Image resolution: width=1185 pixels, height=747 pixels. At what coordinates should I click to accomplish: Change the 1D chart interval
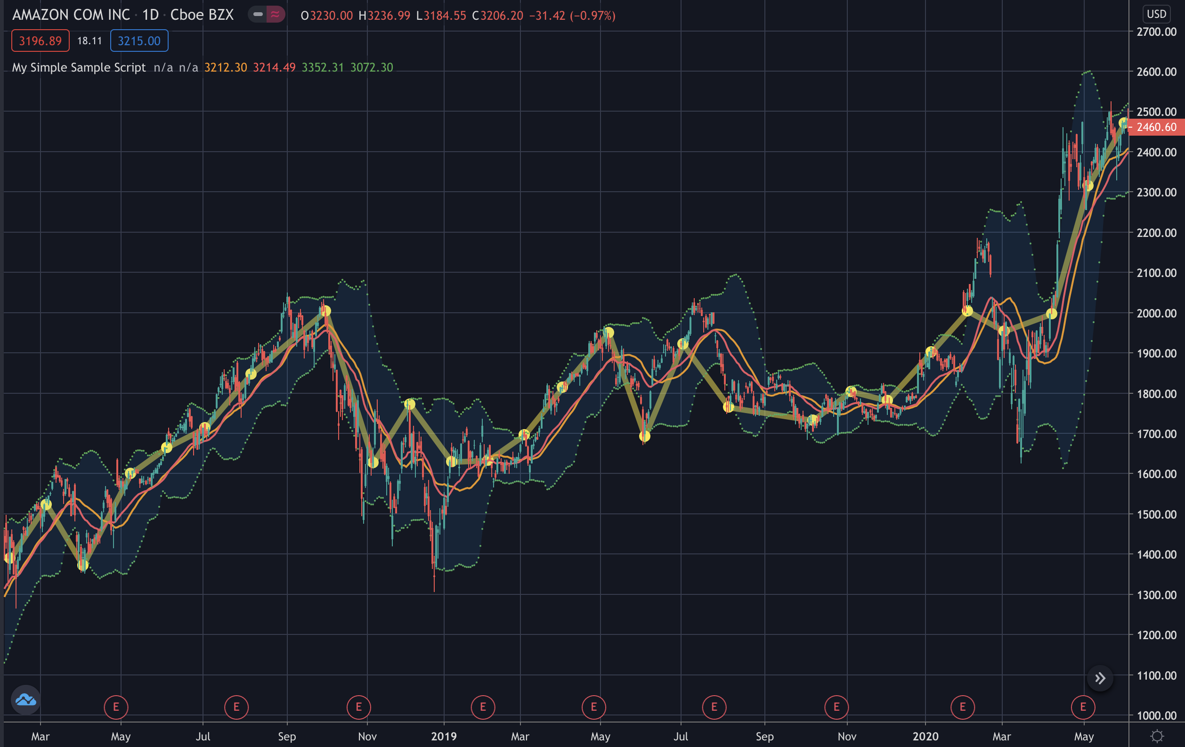150,15
